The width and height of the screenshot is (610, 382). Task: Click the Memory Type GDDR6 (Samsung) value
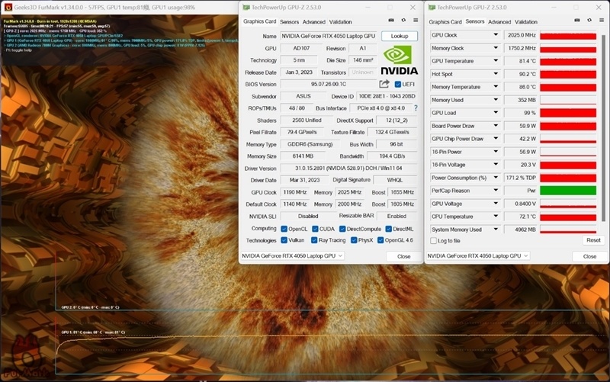coord(310,144)
